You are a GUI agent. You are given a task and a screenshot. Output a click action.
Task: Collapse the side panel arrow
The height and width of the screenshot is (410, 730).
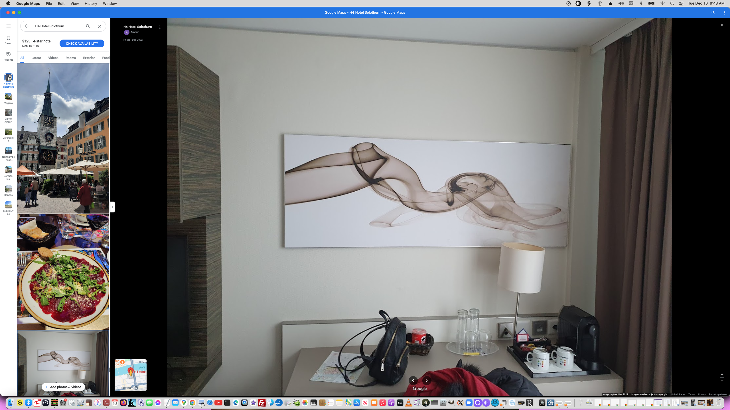point(112,207)
